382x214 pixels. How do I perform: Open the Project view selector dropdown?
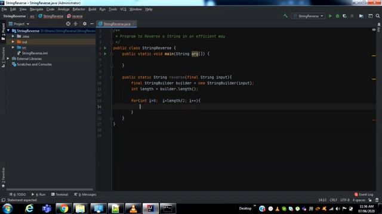coord(19,24)
